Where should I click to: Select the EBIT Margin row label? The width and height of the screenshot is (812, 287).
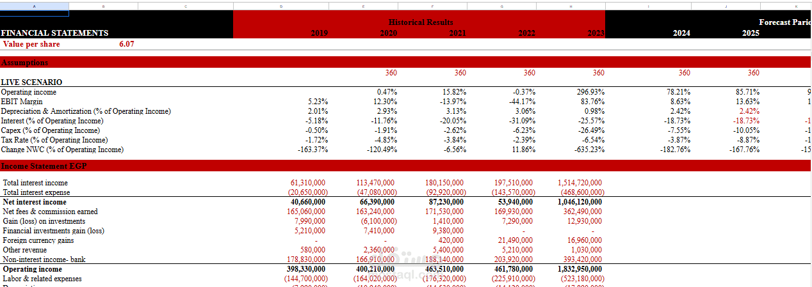coord(22,102)
